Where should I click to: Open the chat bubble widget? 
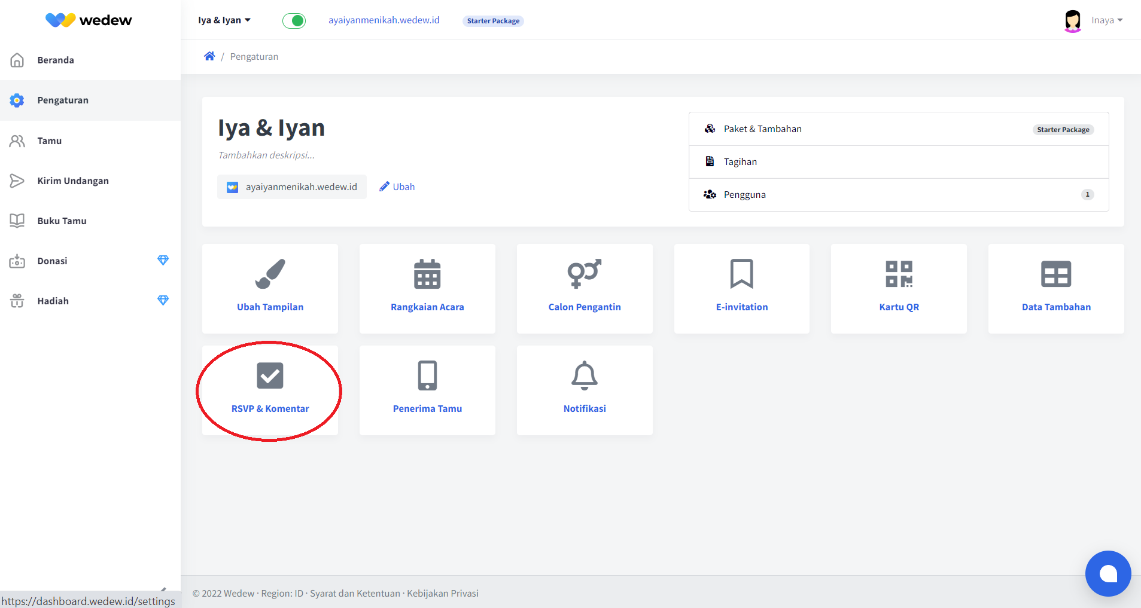pyautogui.click(x=1108, y=573)
